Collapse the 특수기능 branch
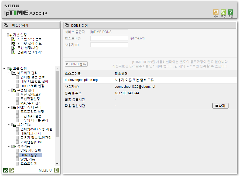The image size is (239, 176). [x=9, y=146]
